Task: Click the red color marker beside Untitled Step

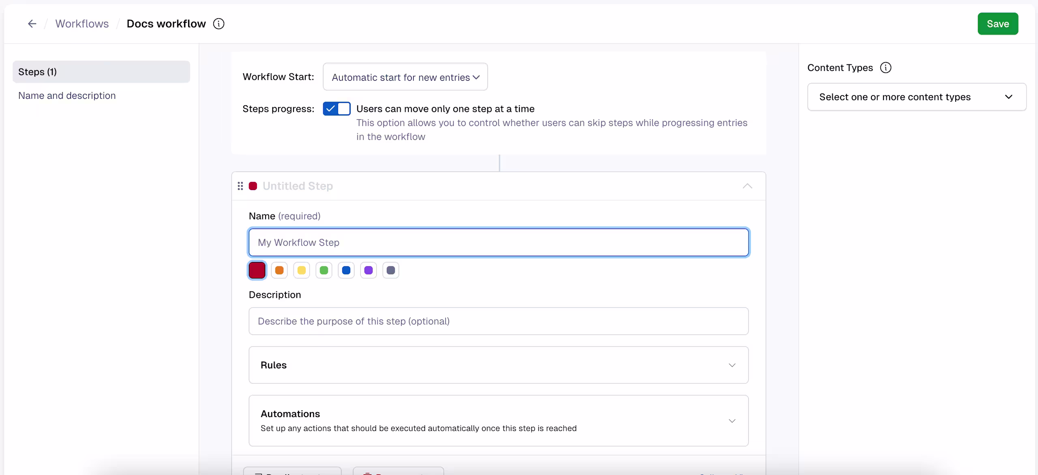Action: tap(253, 186)
